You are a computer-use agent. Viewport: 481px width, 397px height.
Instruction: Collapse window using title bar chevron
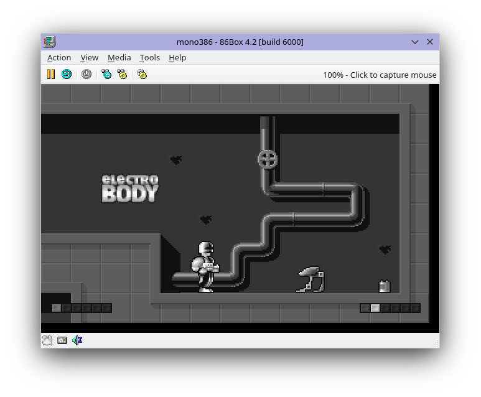[415, 42]
